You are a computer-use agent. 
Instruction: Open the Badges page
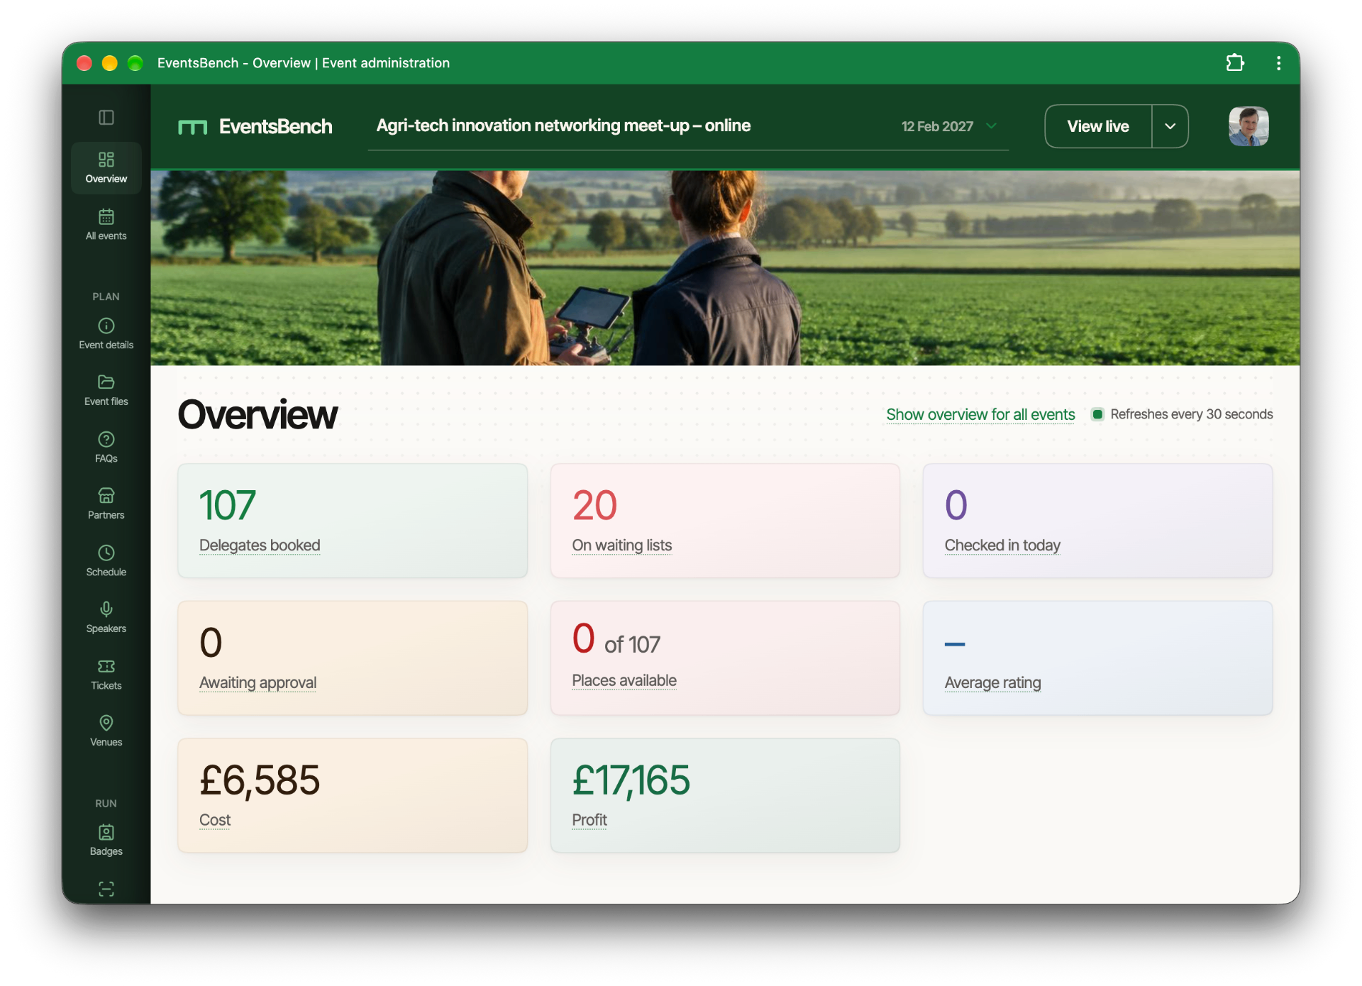click(106, 841)
